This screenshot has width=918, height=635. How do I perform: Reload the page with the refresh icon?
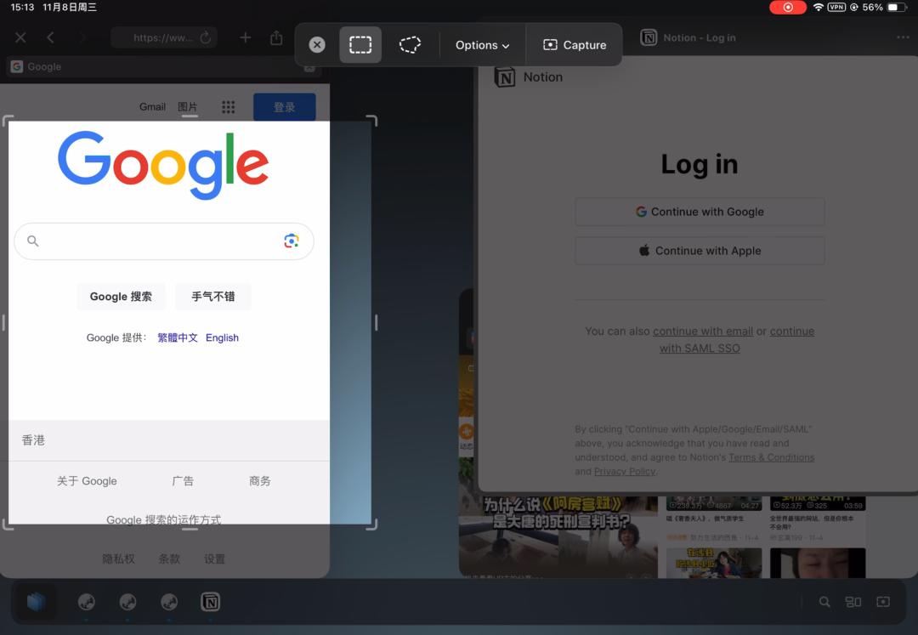[x=206, y=38]
